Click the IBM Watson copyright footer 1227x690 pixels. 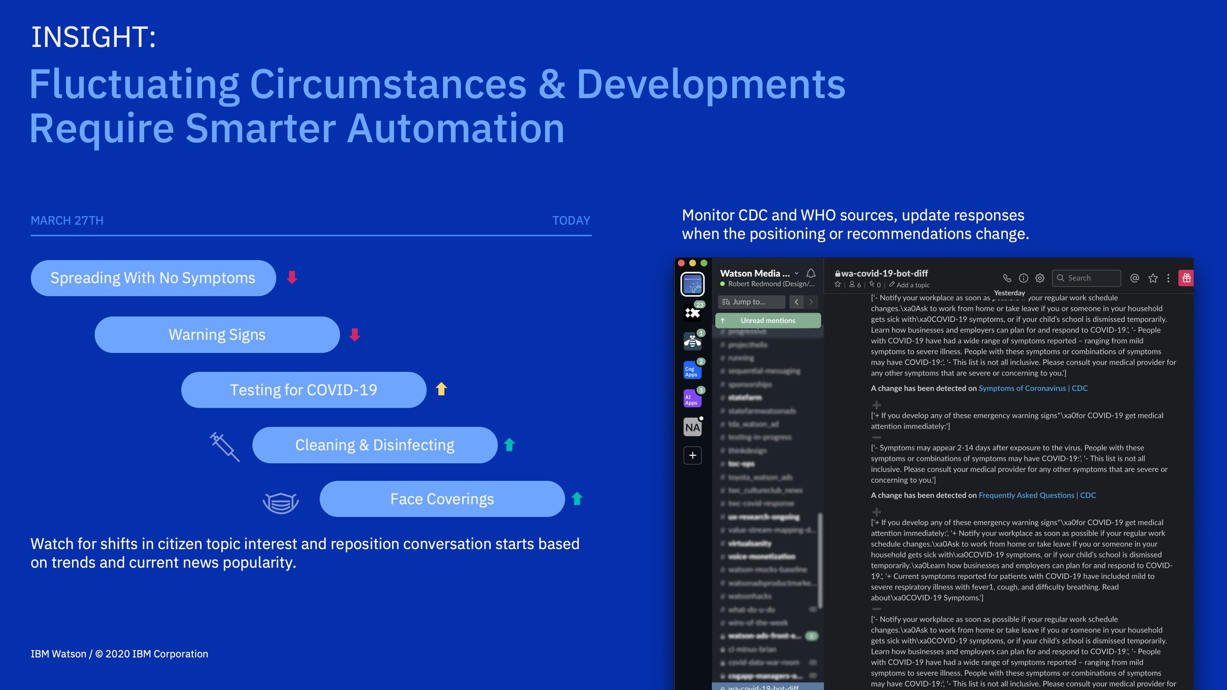click(x=119, y=654)
